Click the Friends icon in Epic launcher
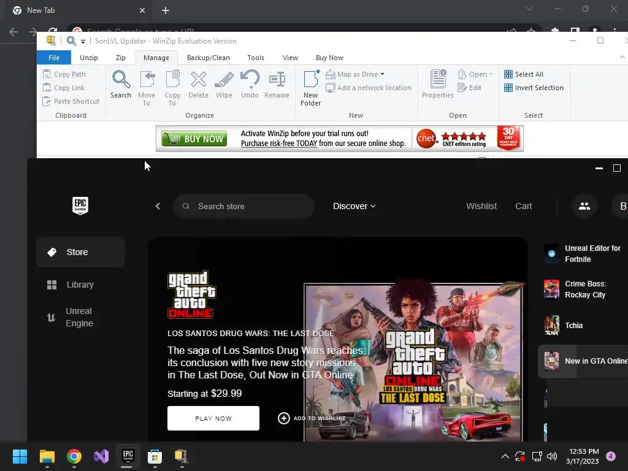 click(x=584, y=206)
